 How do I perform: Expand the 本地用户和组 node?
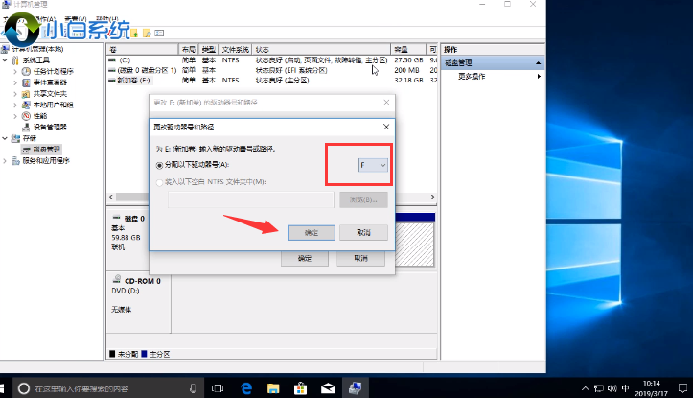(x=15, y=105)
